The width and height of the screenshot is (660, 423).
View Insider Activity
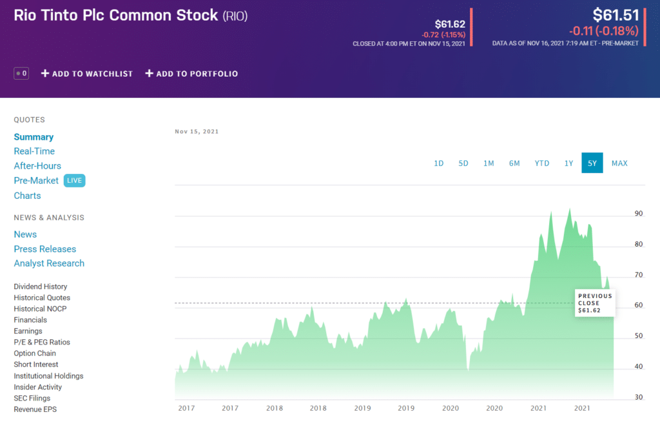click(38, 387)
